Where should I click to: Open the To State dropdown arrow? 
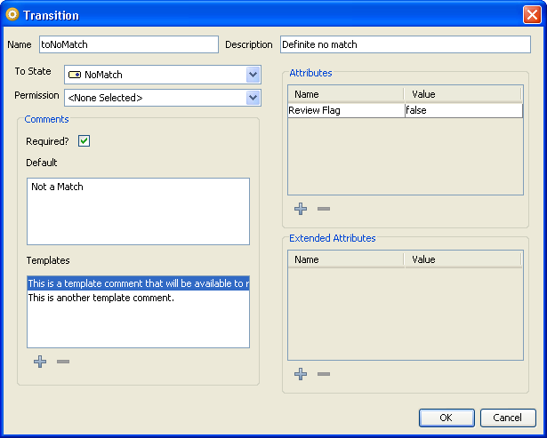pos(253,75)
